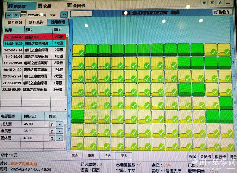The image size is (237, 173).
Task: Click the 全选 (select all) button
Action: [x=108, y=156]
